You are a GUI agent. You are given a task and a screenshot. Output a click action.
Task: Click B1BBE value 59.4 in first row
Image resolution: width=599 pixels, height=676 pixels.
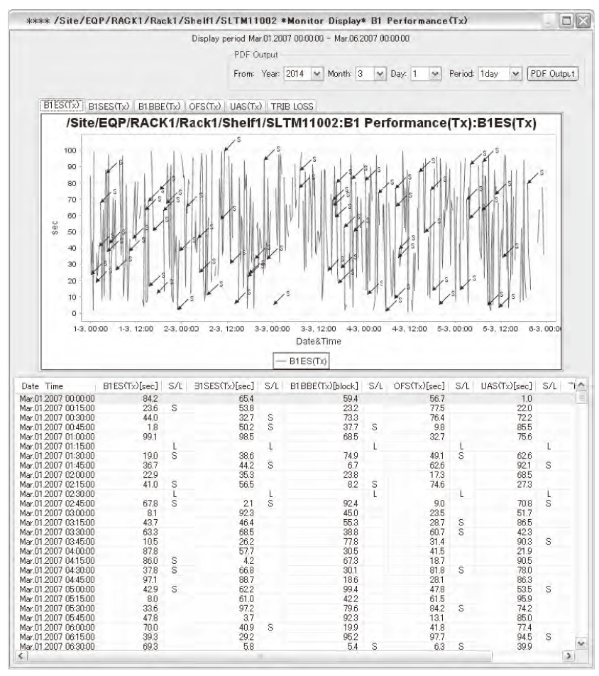coord(351,399)
